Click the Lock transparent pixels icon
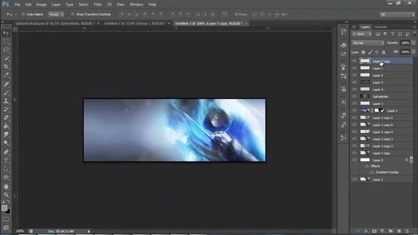The height and width of the screenshot is (235, 418). [363, 52]
